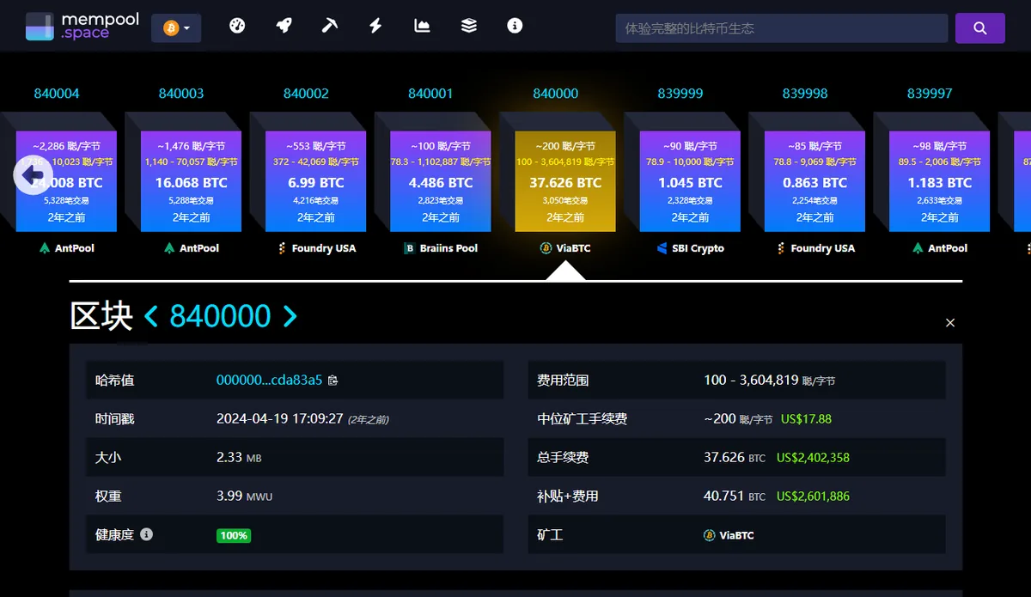1031x597 pixels.
Task: Open the stacked layers docs icon
Action: [468, 26]
